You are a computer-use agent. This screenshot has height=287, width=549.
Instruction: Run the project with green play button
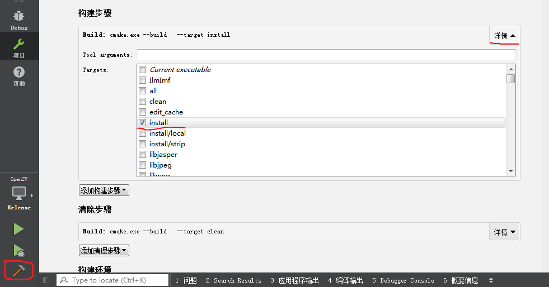[x=18, y=229]
